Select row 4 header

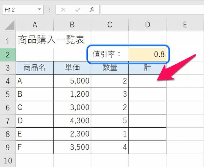pos(8,81)
